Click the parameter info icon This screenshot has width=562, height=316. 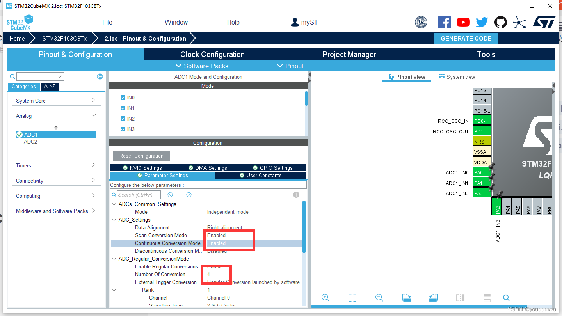pyautogui.click(x=296, y=195)
